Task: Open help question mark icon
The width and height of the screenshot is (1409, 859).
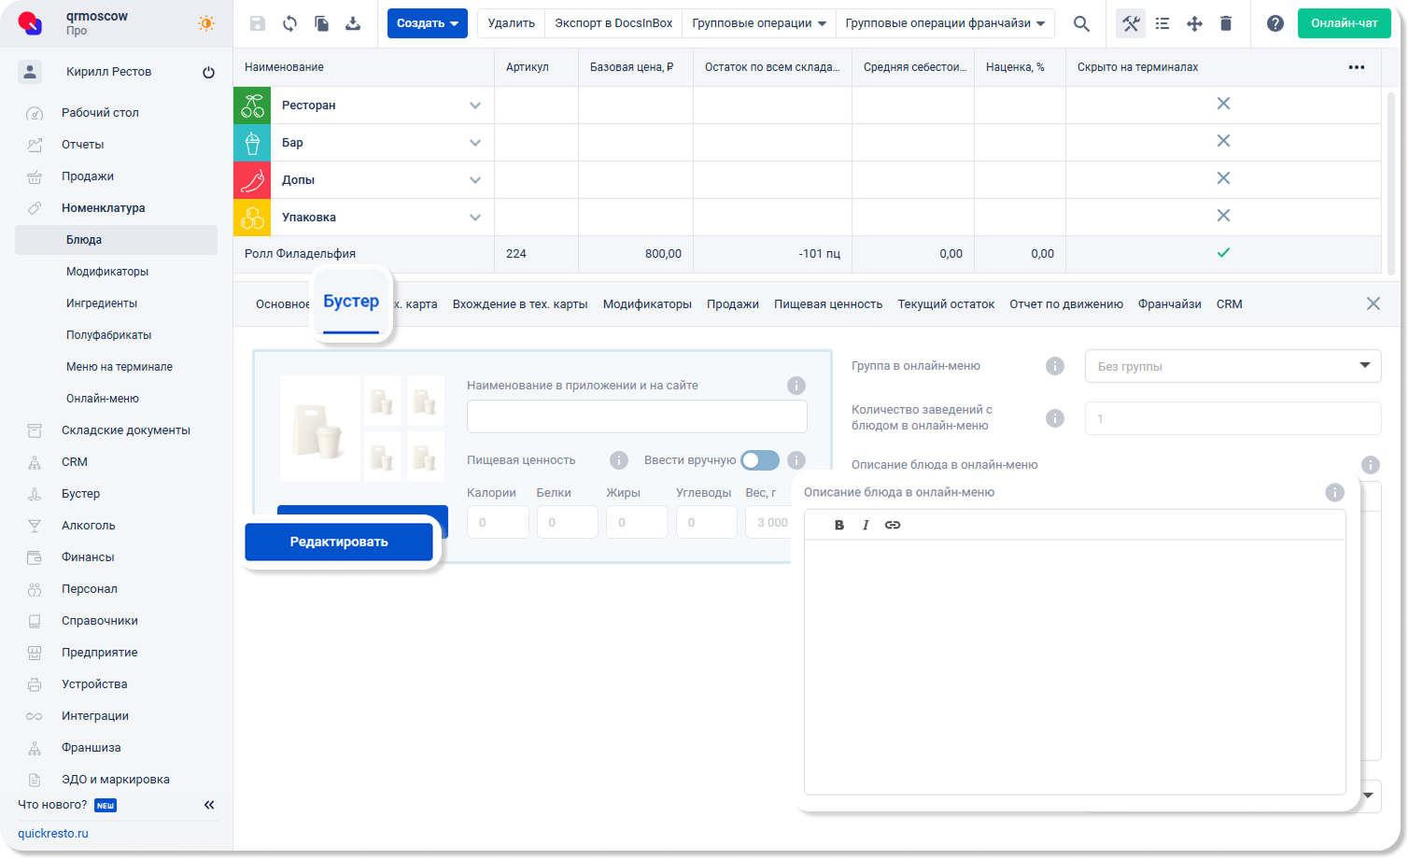Action: point(1275,23)
